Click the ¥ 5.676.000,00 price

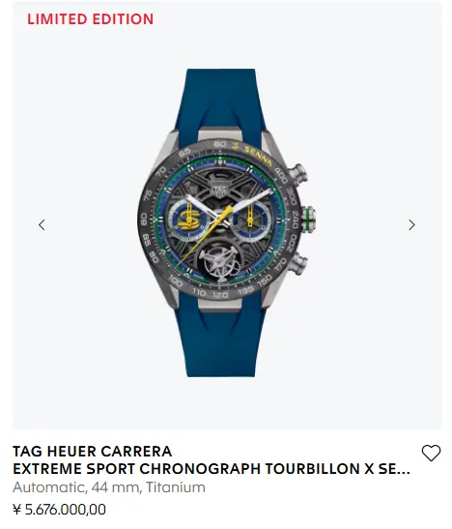[59, 510]
